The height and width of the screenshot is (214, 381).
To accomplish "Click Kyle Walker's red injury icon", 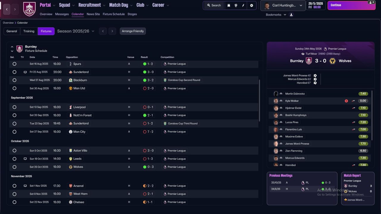I will pyautogui.click(x=346, y=101).
